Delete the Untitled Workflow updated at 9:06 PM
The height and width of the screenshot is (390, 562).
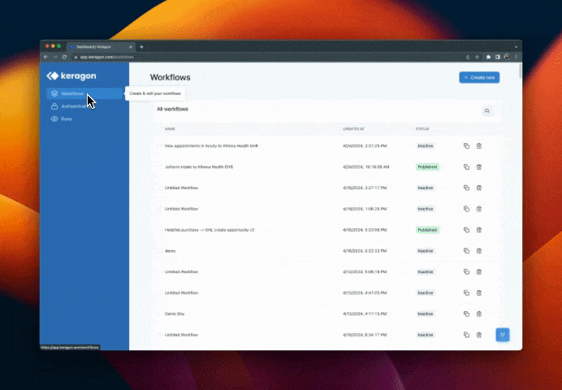pyautogui.click(x=479, y=271)
